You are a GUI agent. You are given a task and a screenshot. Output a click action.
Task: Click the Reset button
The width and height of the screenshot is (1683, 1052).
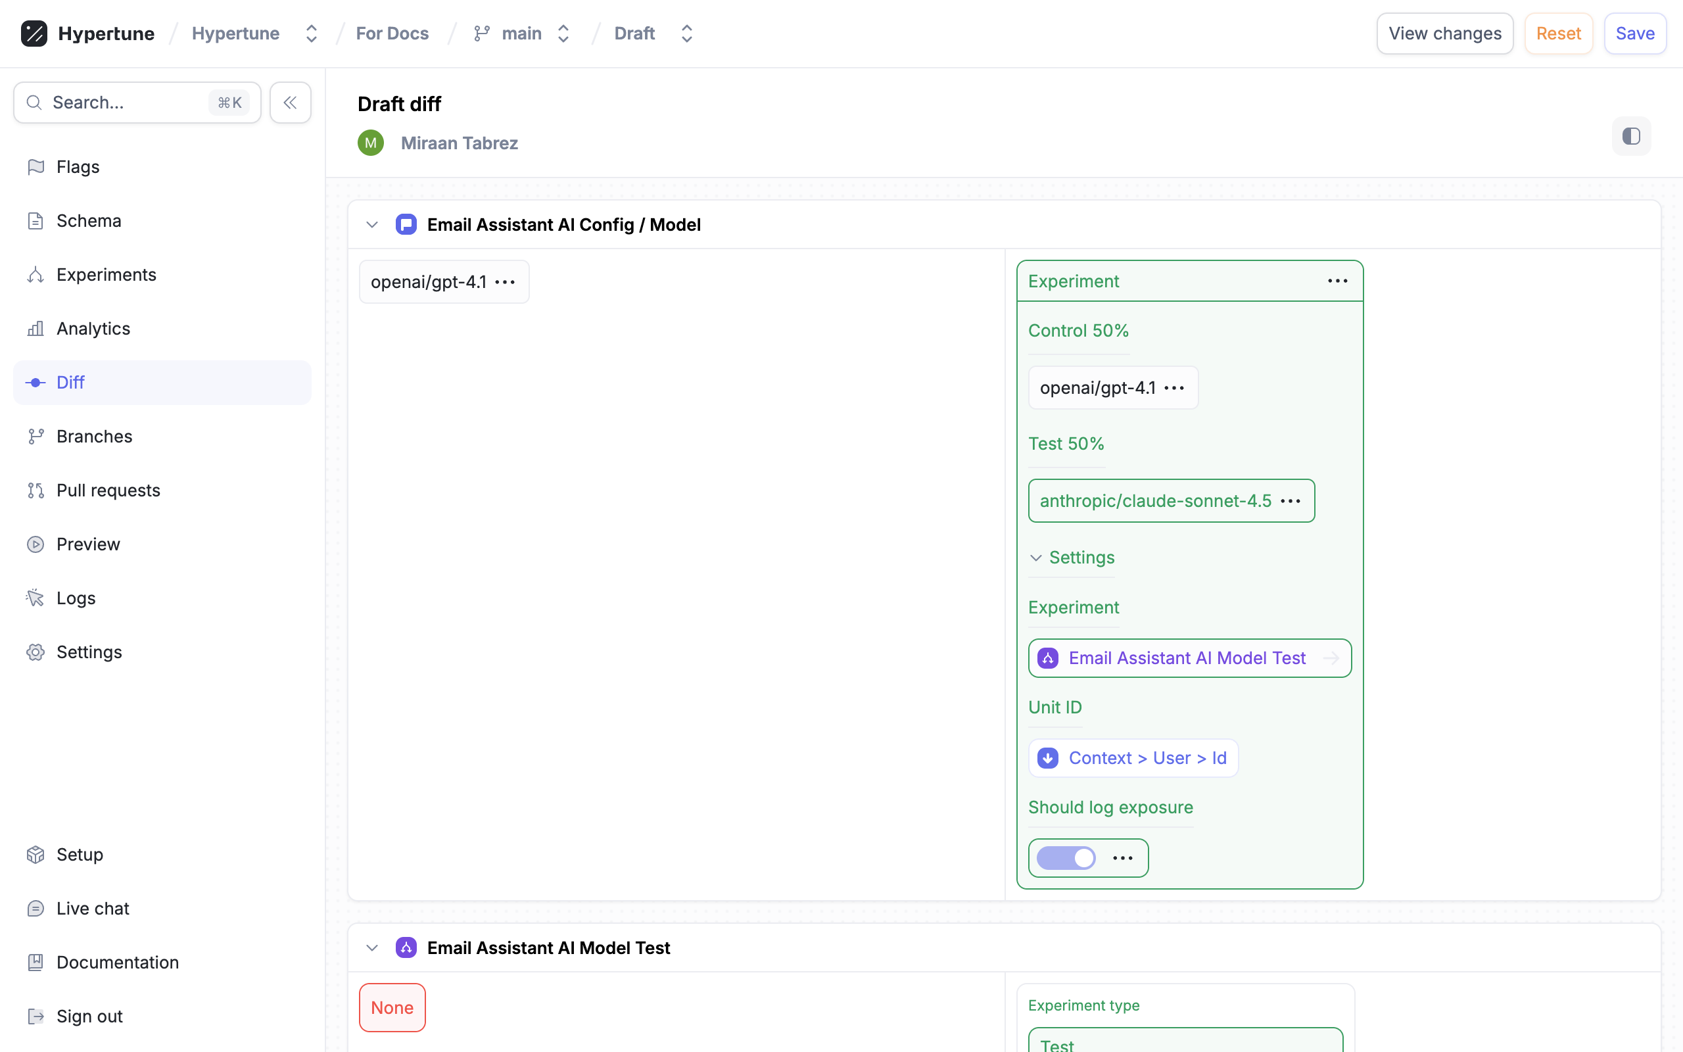[x=1558, y=34]
